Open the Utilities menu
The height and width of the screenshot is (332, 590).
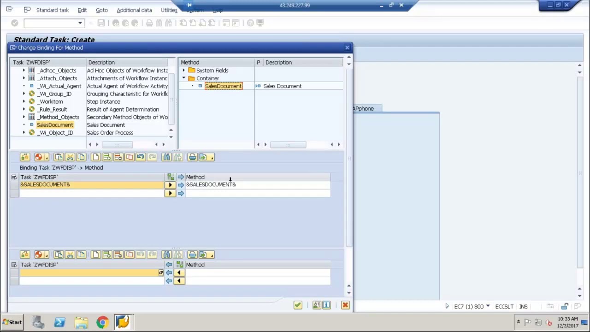169,10
